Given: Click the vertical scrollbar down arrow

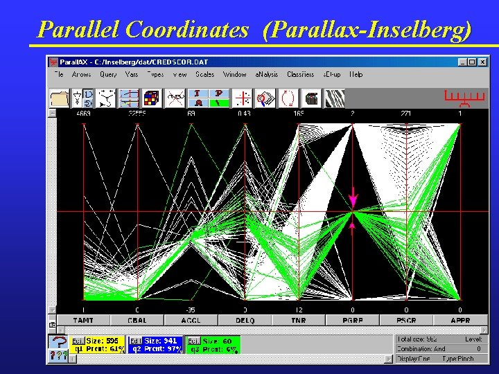Looking at the screenshot, I should point(52,310).
